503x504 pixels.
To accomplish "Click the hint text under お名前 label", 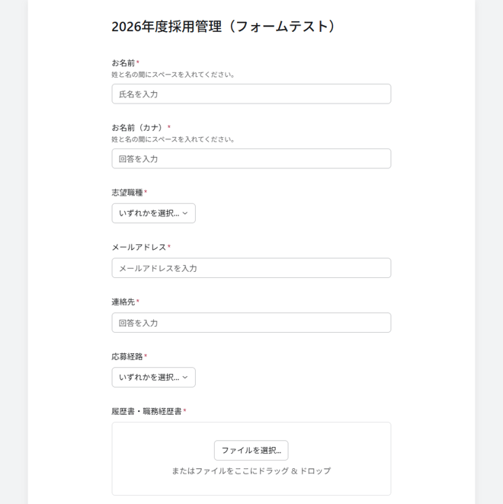I will pyautogui.click(x=174, y=75).
